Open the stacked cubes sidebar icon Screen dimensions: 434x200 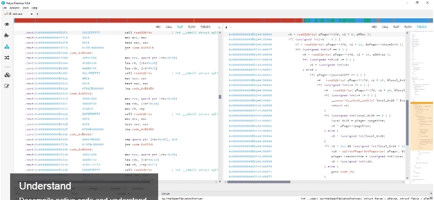click(x=7, y=74)
